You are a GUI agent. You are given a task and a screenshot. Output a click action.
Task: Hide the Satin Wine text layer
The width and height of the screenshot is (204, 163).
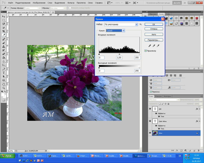150,121
